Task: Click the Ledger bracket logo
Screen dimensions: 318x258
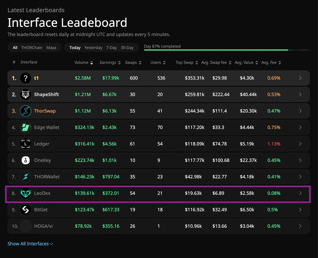Action: [x=26, y=144]
